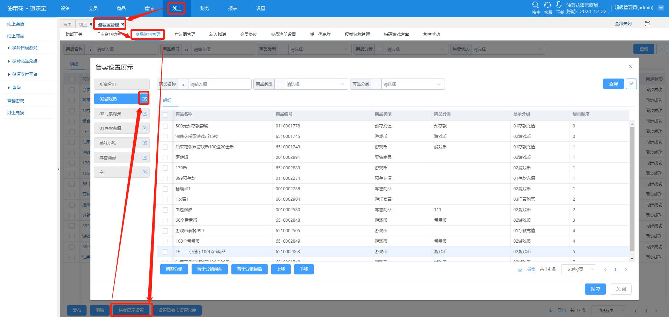Click 置于分组最后 button
The width and height of the screenshot is (669, 317).
coord(250,269)
